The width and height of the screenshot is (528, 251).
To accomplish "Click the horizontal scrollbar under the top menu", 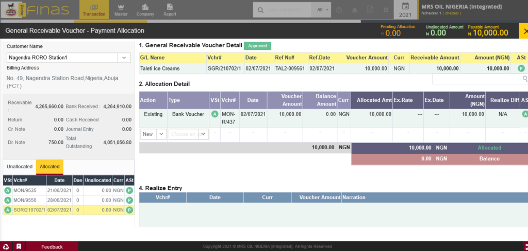I will (x=180, y=22).
